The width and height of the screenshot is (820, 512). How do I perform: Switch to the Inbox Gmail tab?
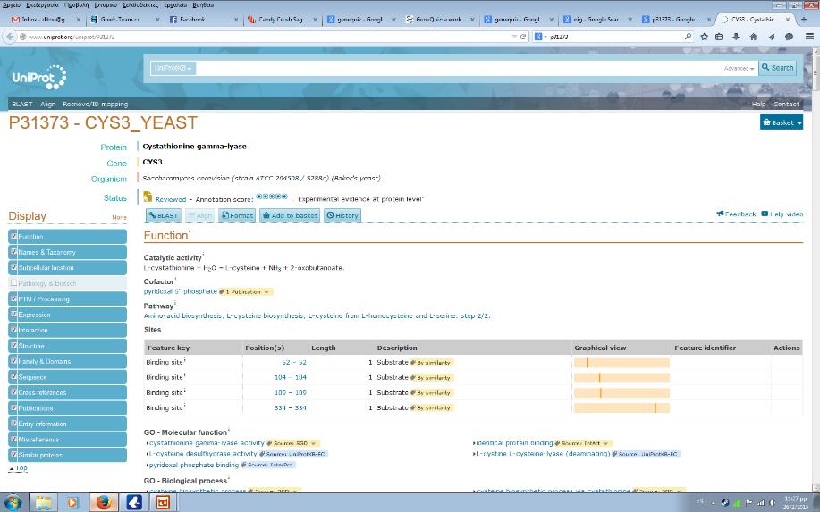[46, 20]
